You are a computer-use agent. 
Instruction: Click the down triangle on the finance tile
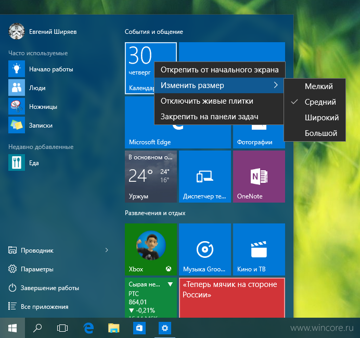tap(170, 284)
